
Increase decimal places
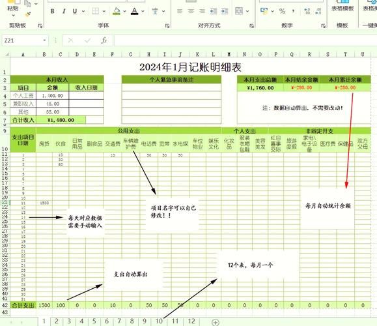[307, 11]
